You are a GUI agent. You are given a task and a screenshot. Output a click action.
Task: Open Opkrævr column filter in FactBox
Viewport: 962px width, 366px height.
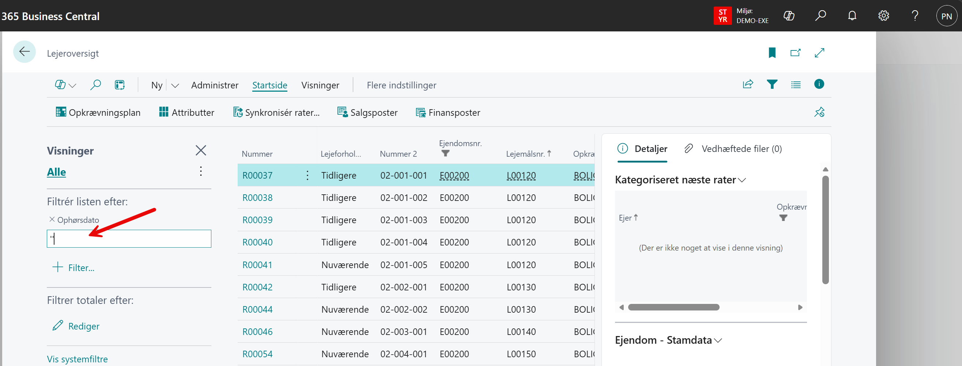(783, 218)
